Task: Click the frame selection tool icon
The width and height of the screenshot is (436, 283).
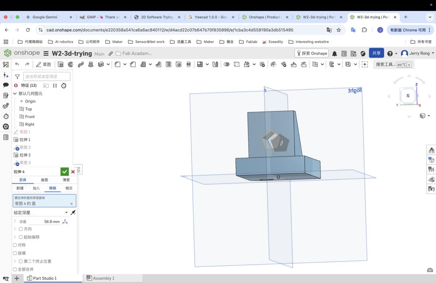Action: pos(365,64)
